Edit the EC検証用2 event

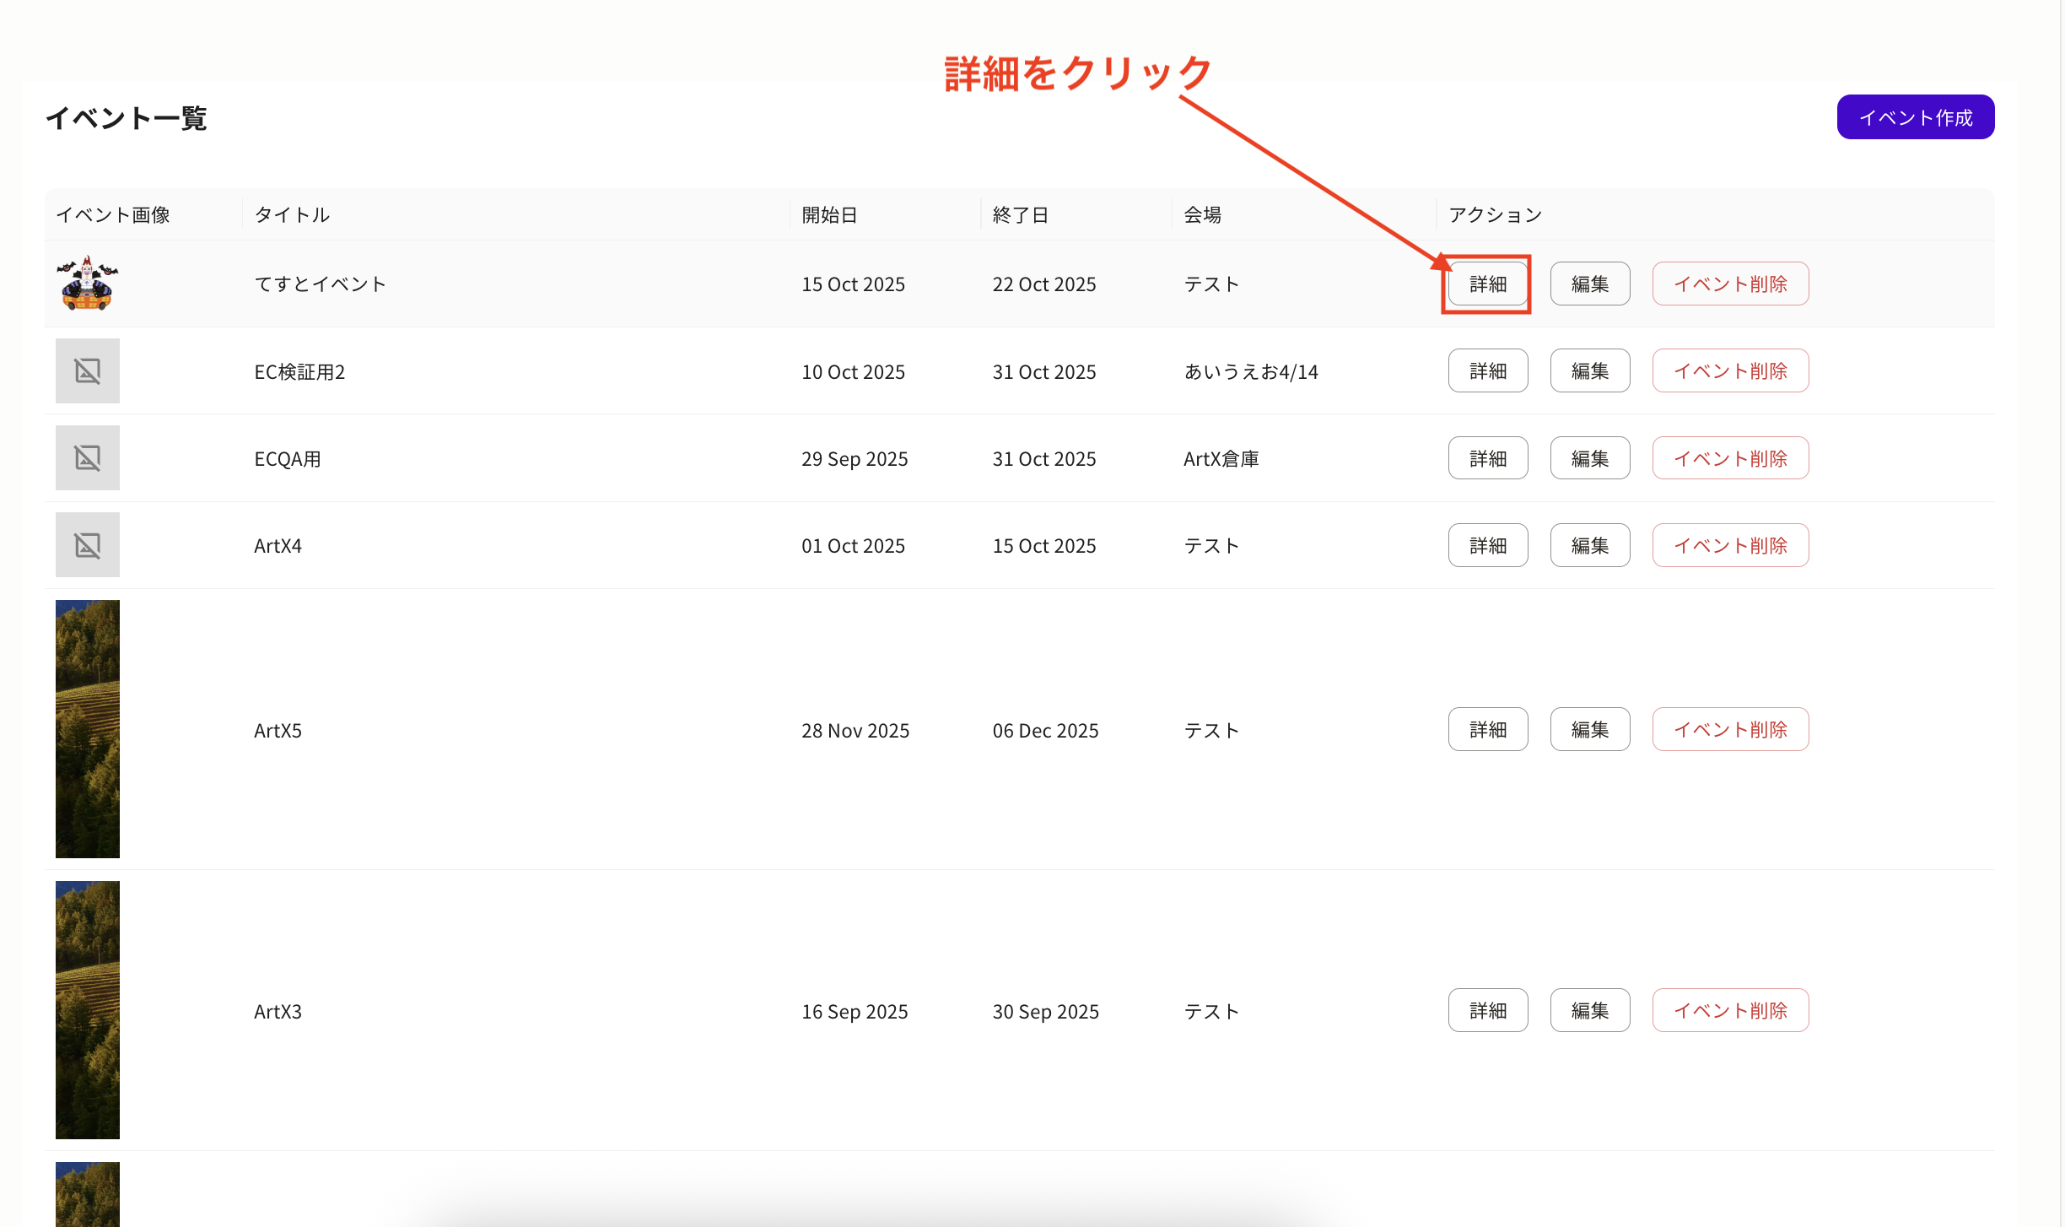[1589, 371]
